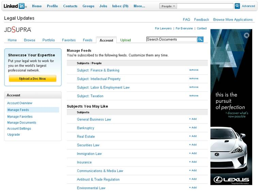
Task: Click the LinkedIn logo
Action: (15, 6)
